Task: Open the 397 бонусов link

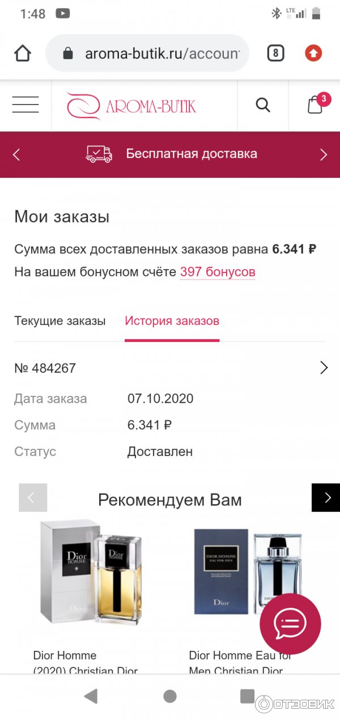Action: (x=218, y=272)
